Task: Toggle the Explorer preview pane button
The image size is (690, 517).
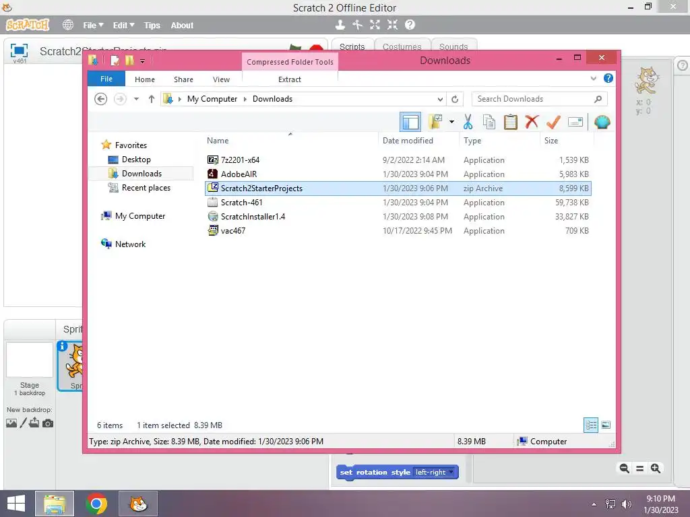Action: [410, 122]
